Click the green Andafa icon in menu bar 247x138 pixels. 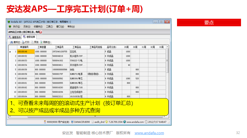click(10, 27)
